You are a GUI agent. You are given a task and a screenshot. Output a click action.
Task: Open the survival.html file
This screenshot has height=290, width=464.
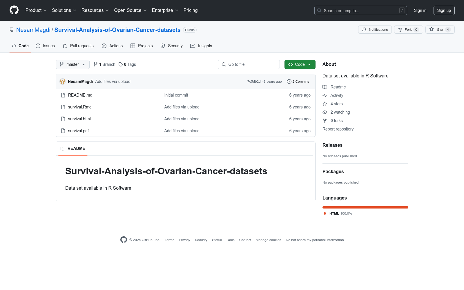coord(79,119)
